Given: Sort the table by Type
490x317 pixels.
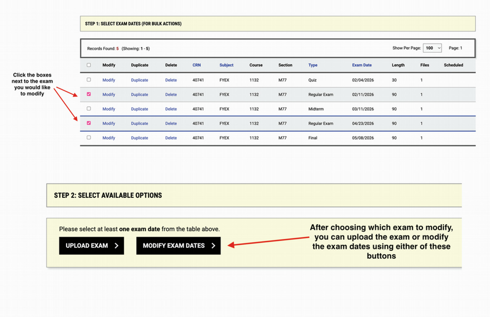Looking at the screenshot, I should point(313,65).
